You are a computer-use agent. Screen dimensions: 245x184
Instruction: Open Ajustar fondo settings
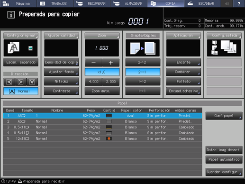point(61,72)
